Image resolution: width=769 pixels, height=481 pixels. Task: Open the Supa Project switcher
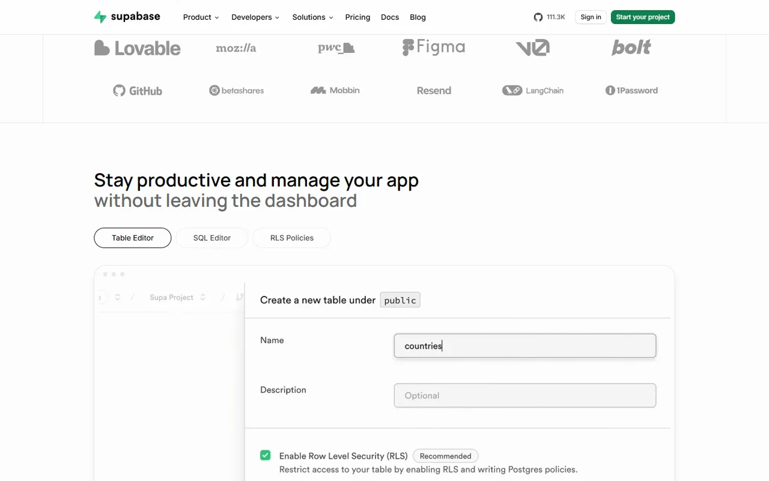pos(178,298)
